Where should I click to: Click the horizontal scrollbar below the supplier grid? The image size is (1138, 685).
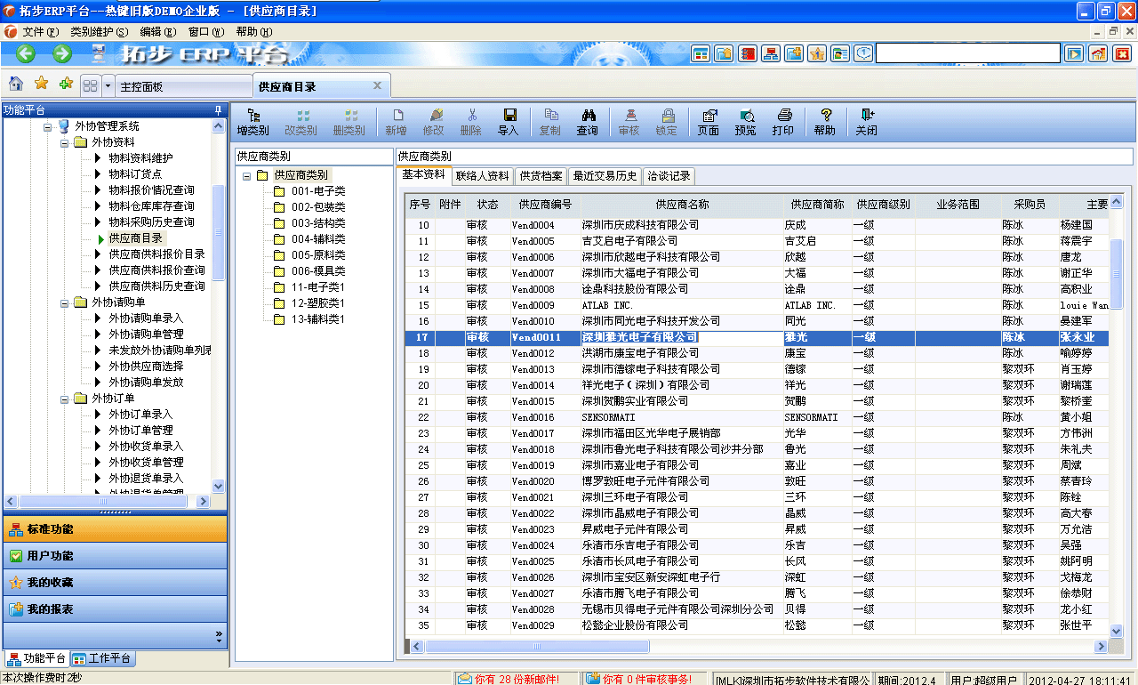(538, 647)
